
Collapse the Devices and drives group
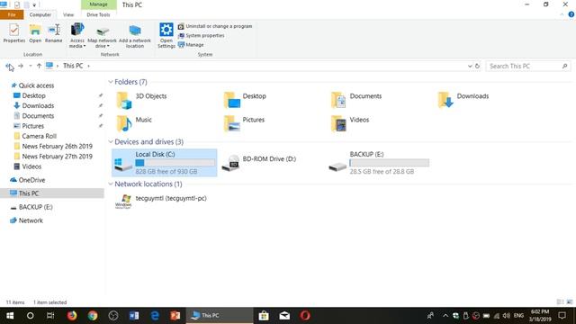coord(111,142)
